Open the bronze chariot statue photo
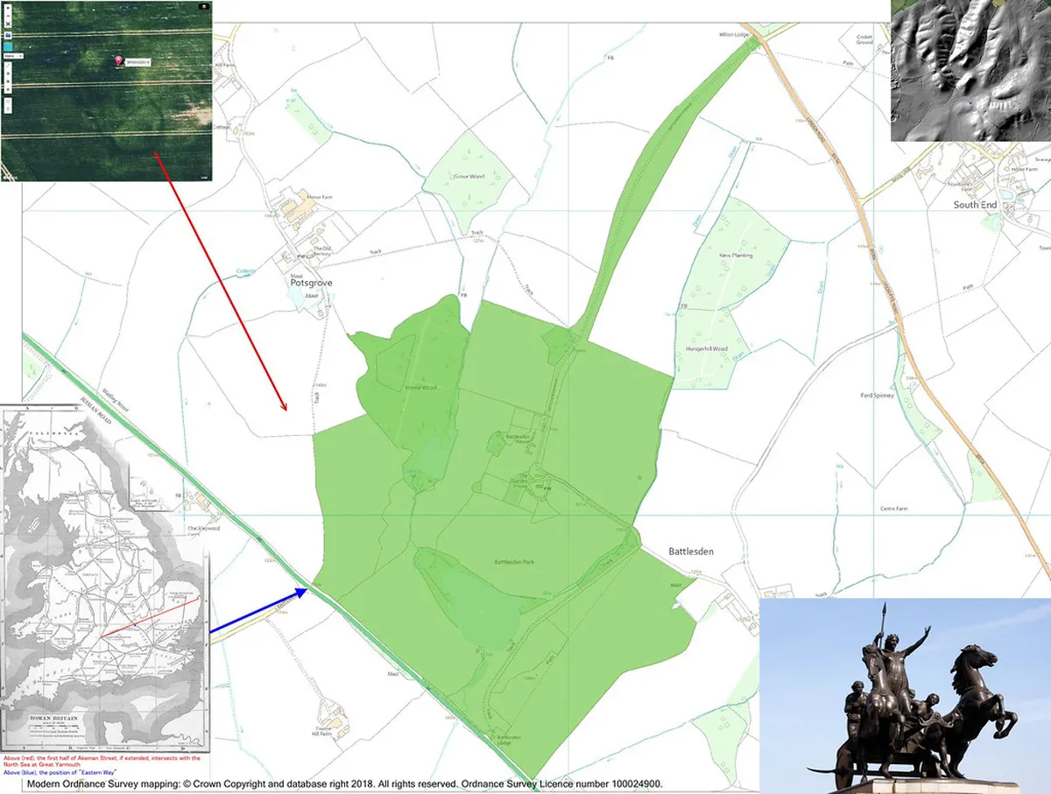 pyautogui.click(x=906, y=696)
